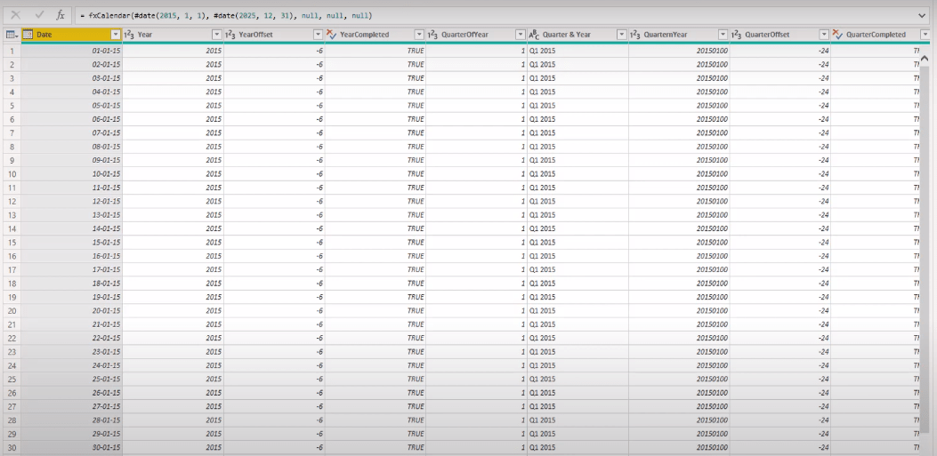The image size is (937, 456).
Task: Open the Quarter & Year filter dropdown
Action: pos(621,35)
